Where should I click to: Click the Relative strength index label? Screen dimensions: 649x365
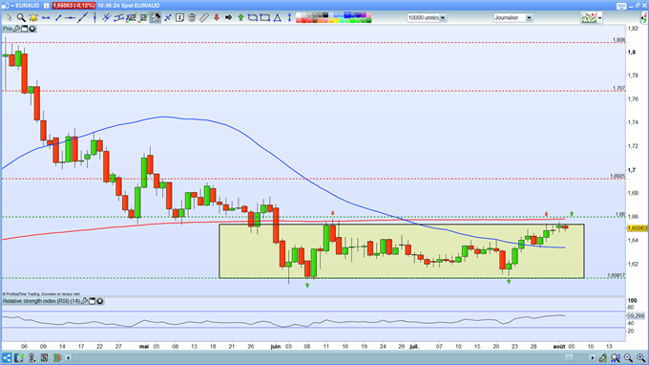[41, 301]
